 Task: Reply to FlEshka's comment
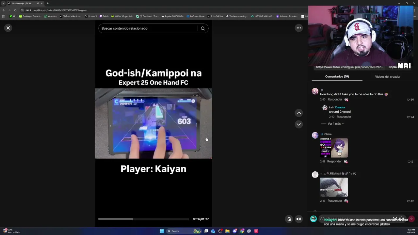[x=335, y=201]
